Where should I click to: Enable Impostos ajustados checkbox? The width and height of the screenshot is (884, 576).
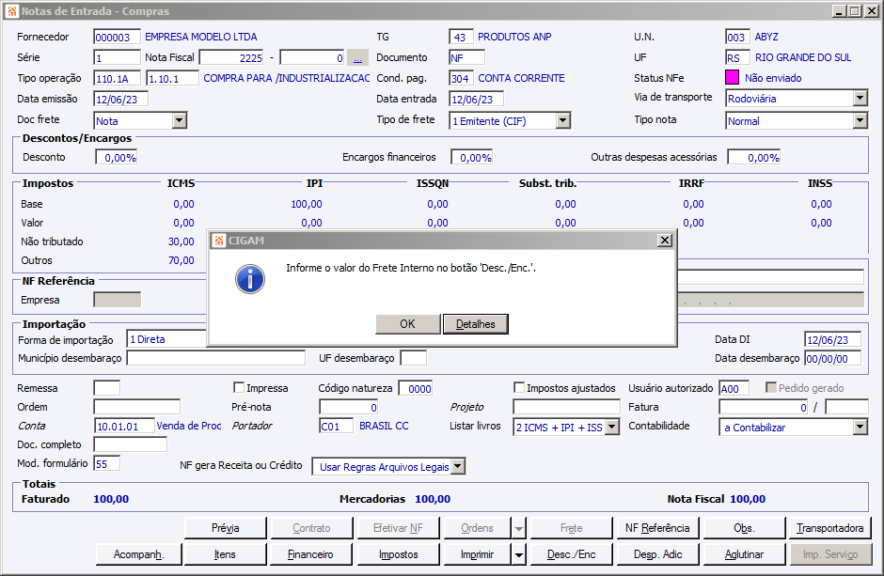coord(519,387)
